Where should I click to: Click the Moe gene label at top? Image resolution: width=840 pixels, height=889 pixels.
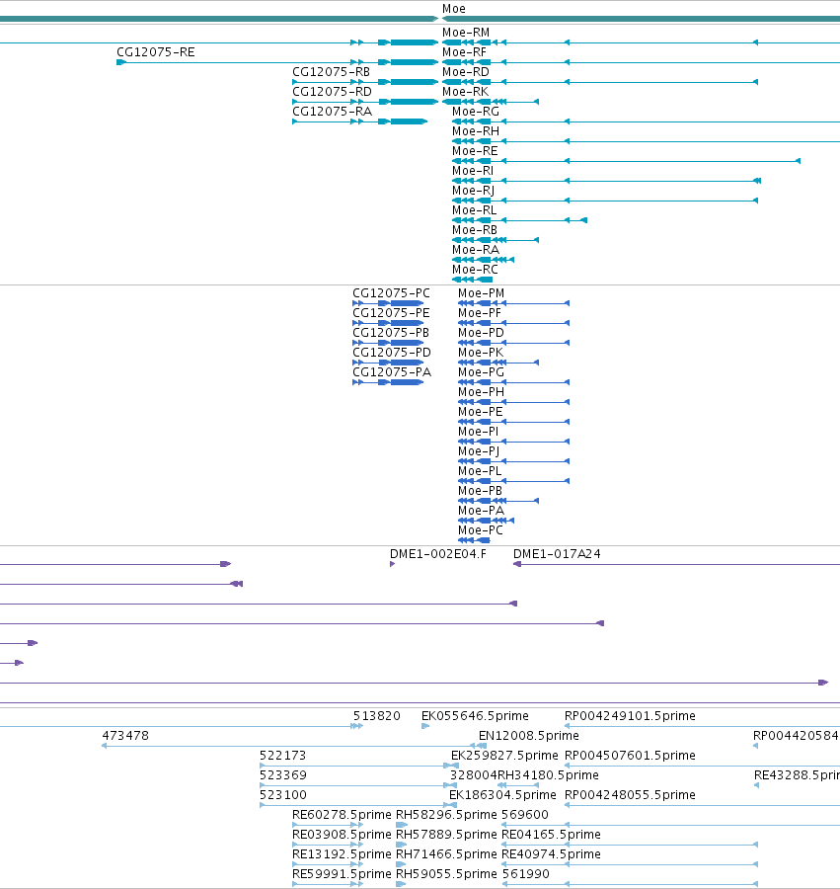pyautogui.click(x=454, y=9)
